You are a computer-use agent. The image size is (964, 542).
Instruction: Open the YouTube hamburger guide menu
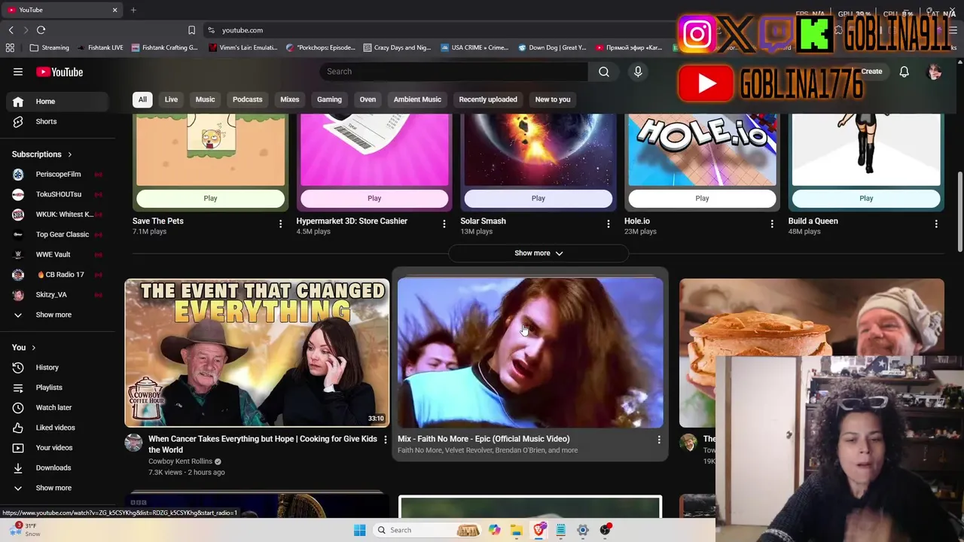point(18,72)
